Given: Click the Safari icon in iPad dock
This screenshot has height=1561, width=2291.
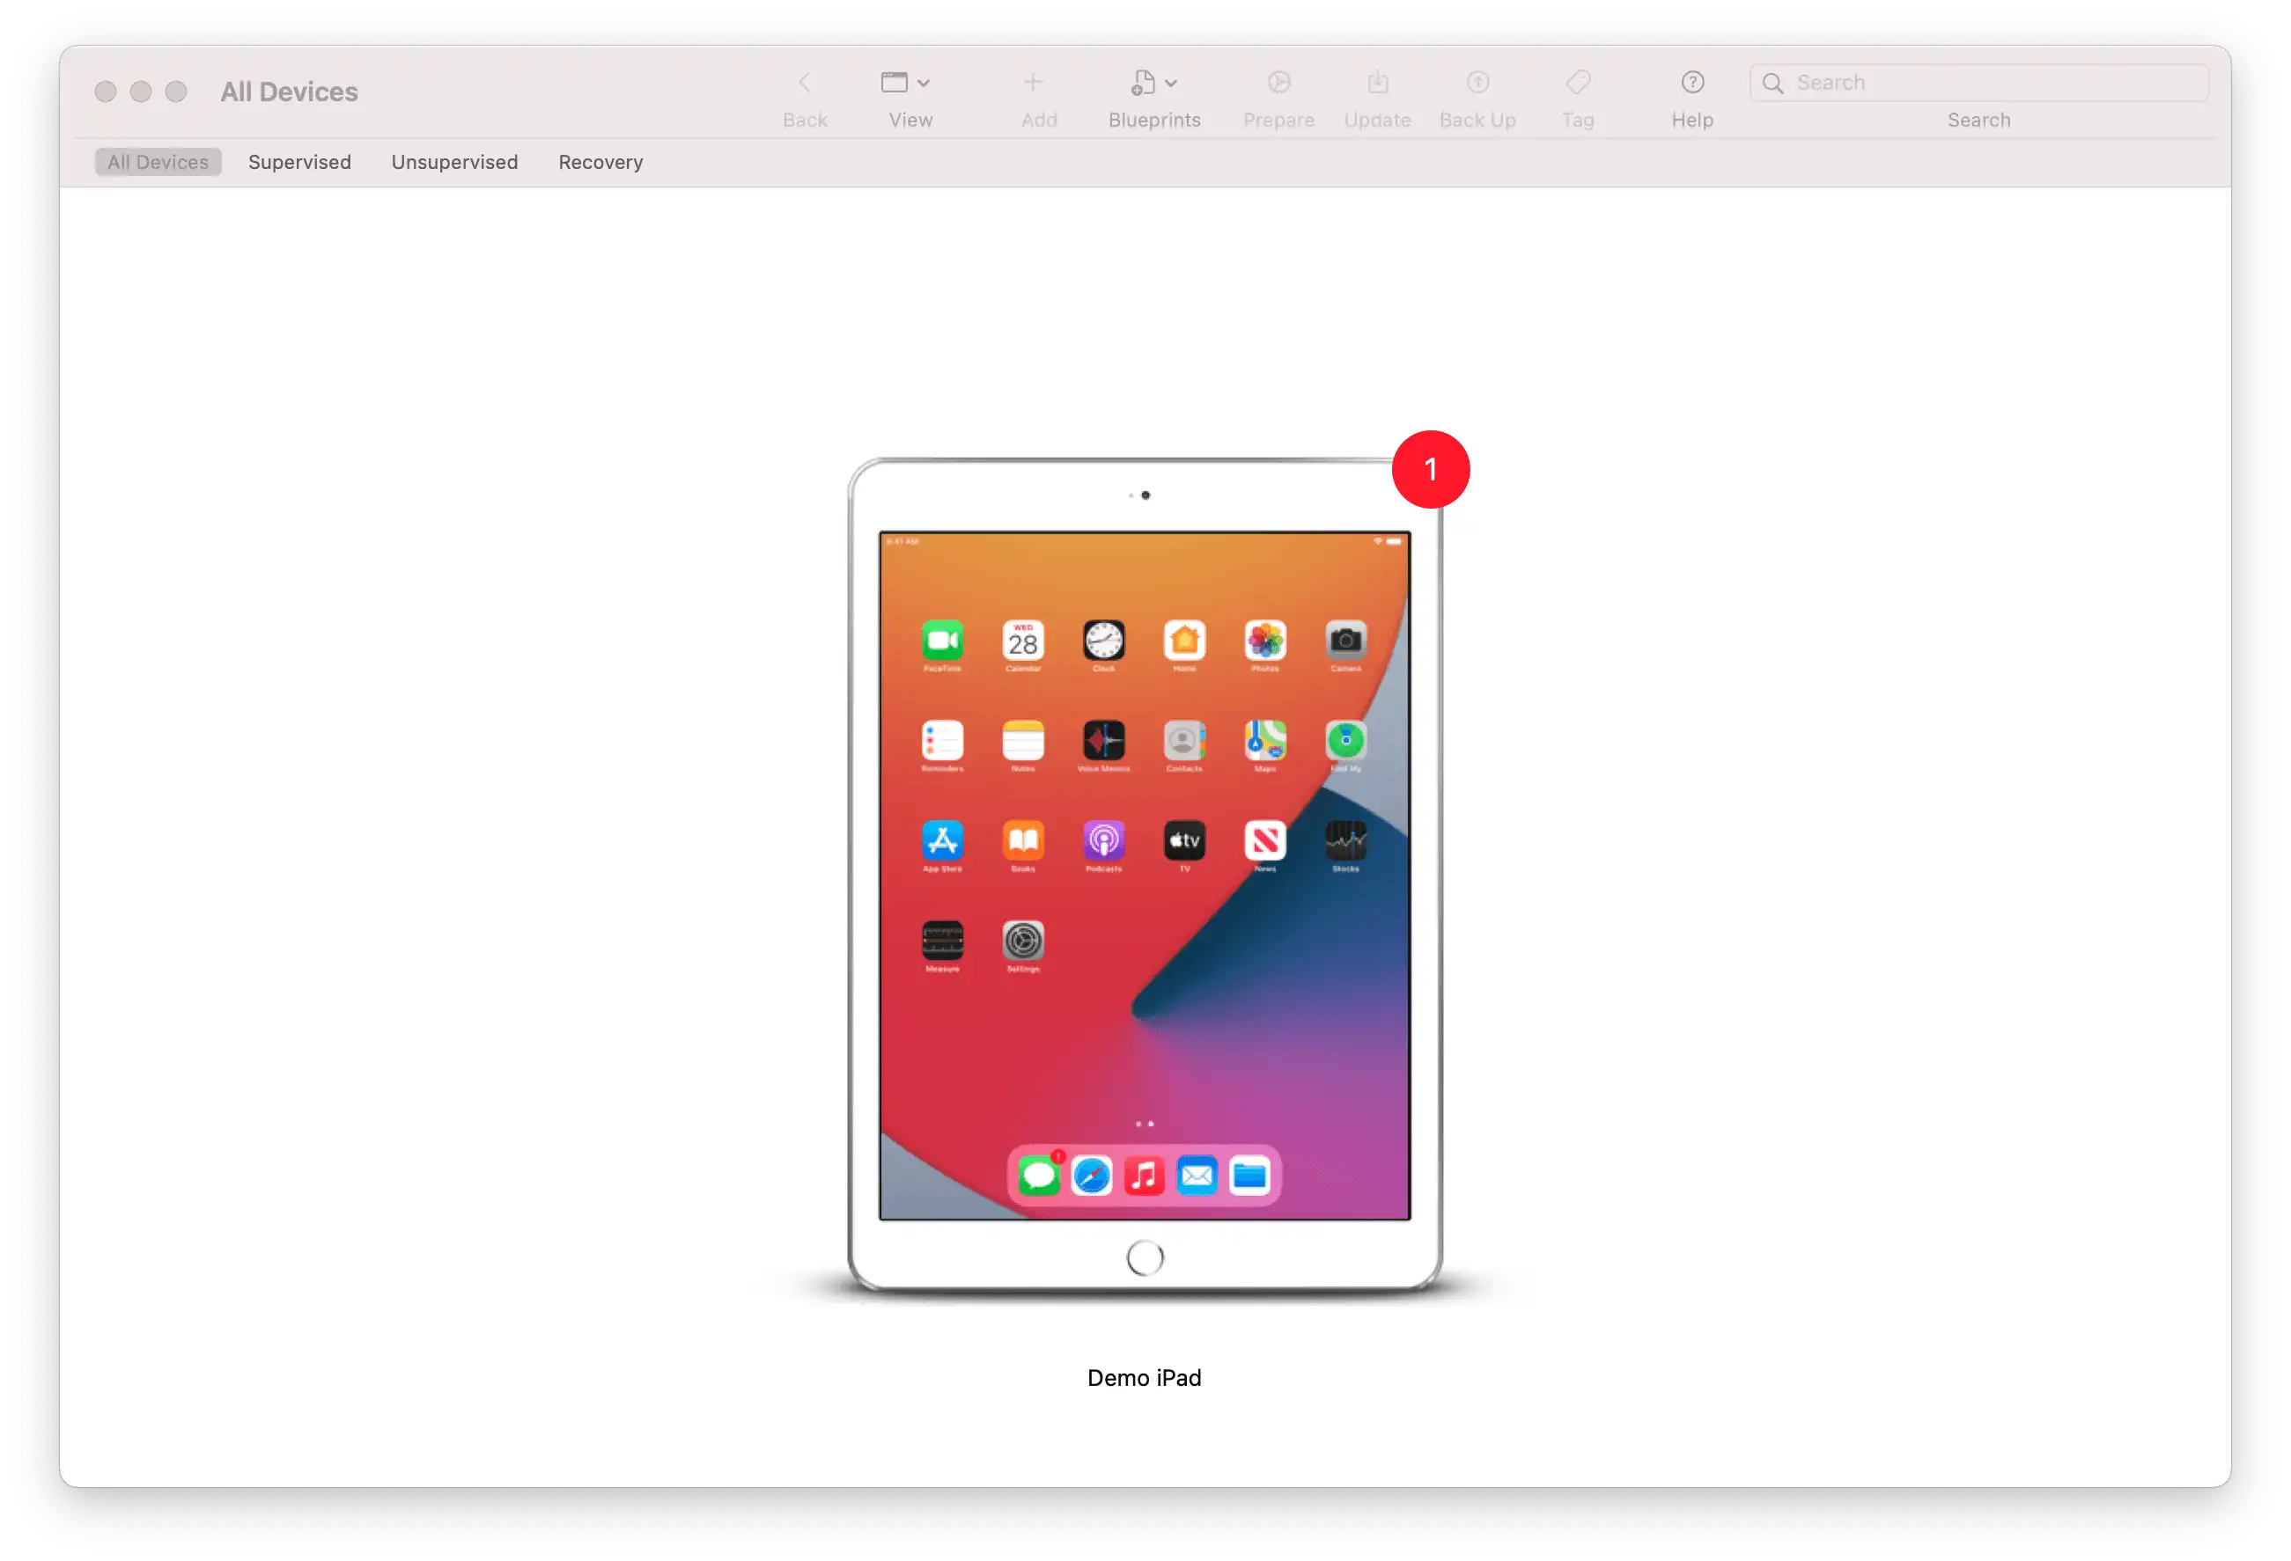Looking at the screenshot, I should point(1091,1176).
